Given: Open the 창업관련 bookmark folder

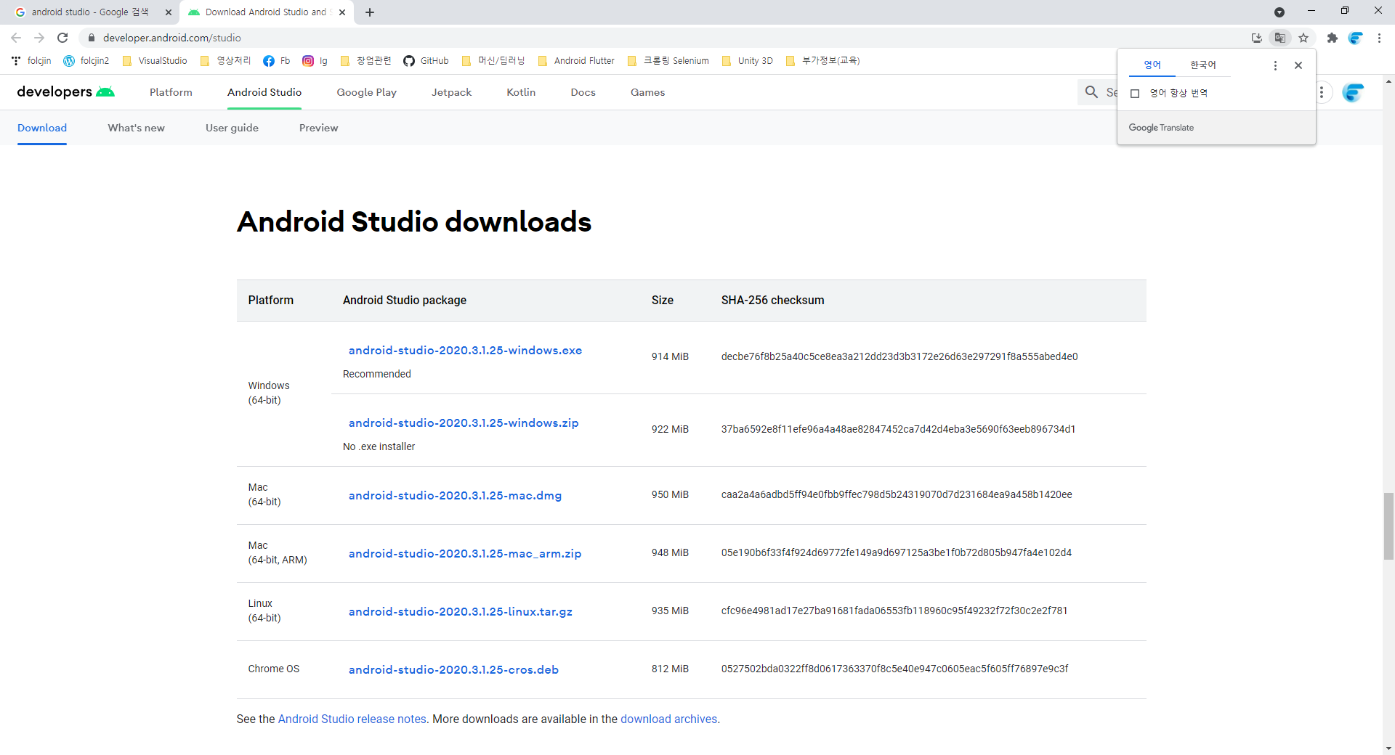Looking at the screenshot, I should [x=365, y=61].
